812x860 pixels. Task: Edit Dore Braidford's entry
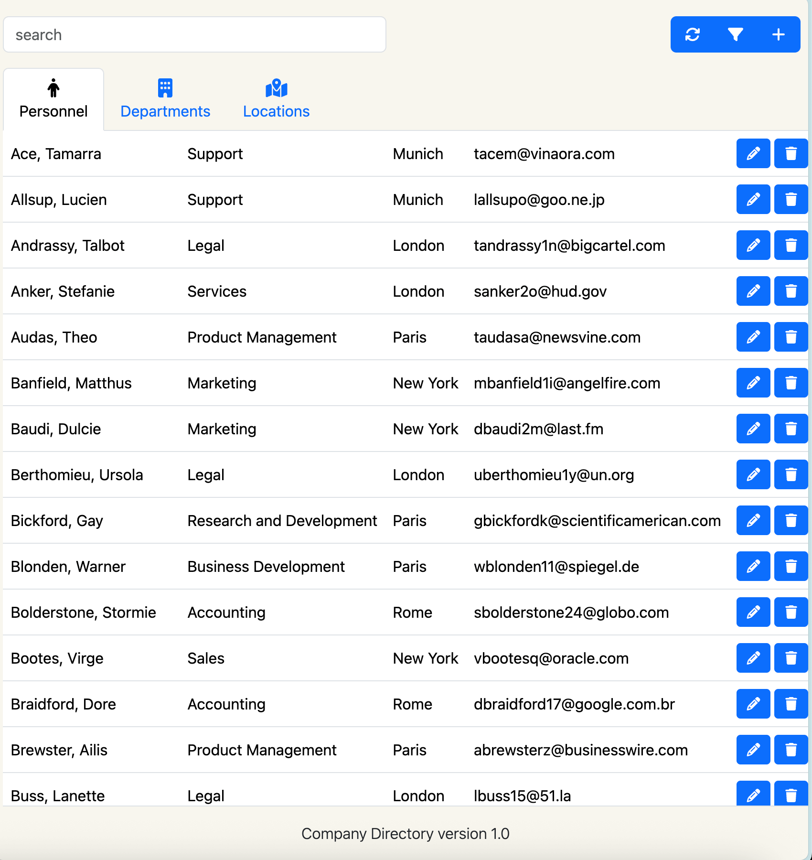pyautogui.click(x=753, y=704)
